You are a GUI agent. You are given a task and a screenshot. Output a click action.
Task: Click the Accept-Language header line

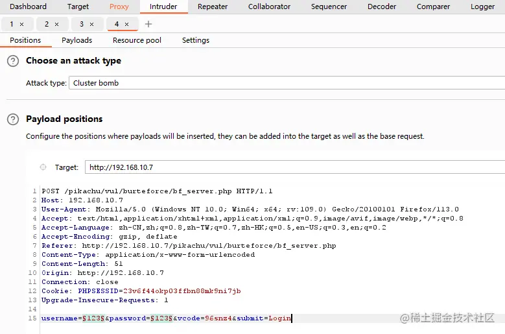point(213,228)
